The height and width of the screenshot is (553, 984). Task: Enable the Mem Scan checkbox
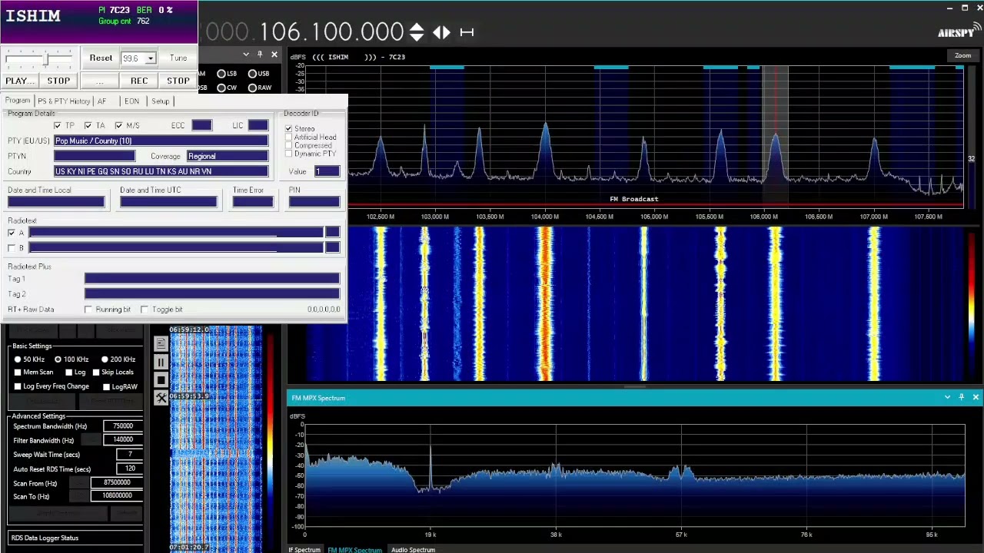tap(18, 373)
